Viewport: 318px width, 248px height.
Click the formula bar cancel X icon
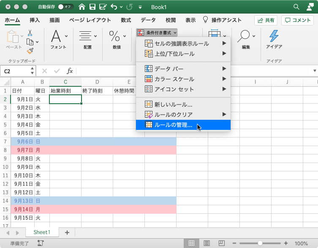[x=44, y=71]
